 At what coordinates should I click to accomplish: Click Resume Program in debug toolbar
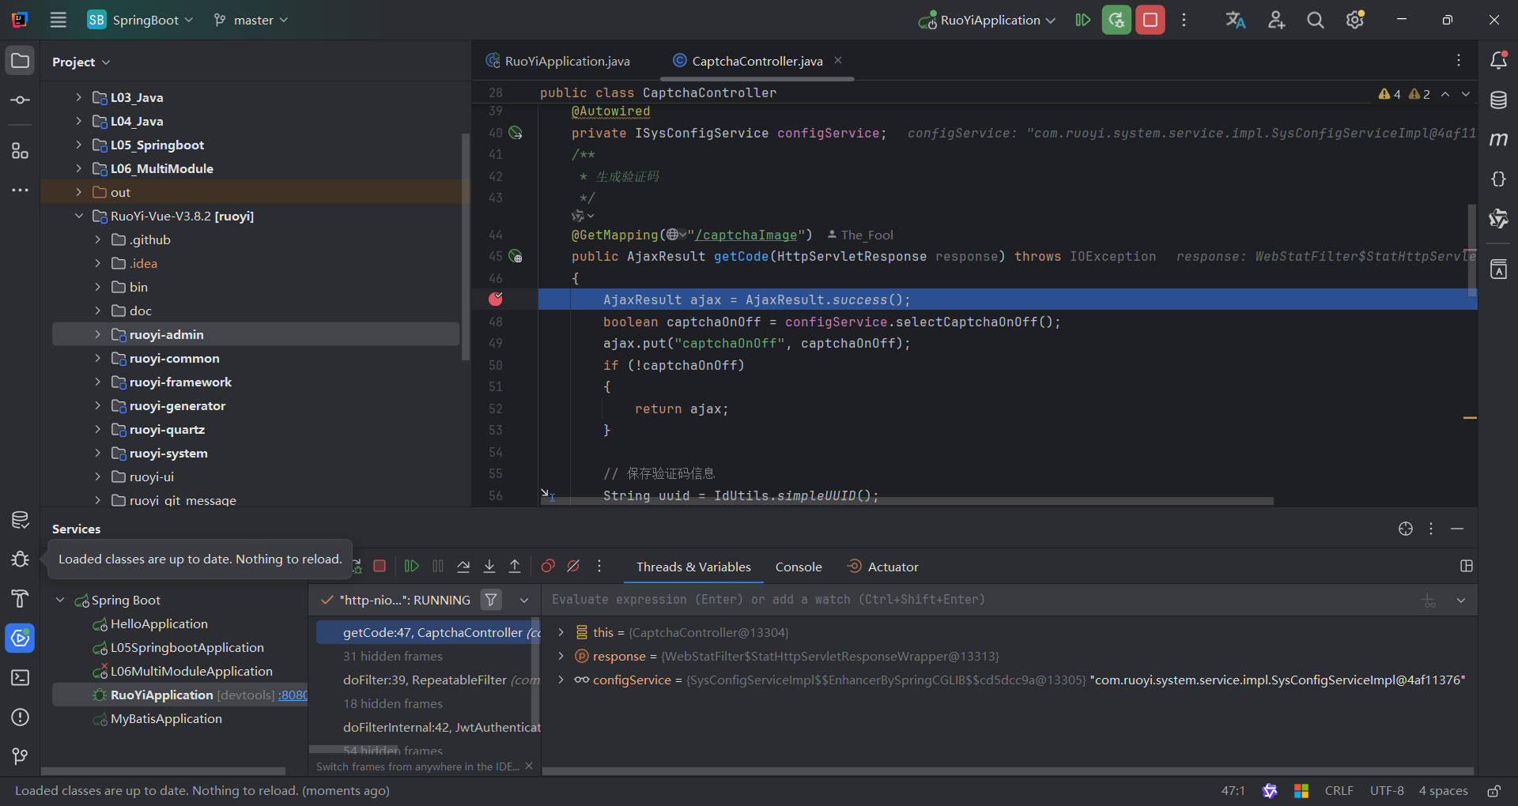tap(411, 567)
